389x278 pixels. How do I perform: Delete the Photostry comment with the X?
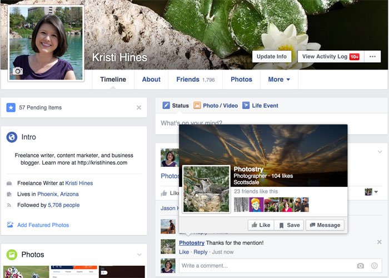coord(380,242)
